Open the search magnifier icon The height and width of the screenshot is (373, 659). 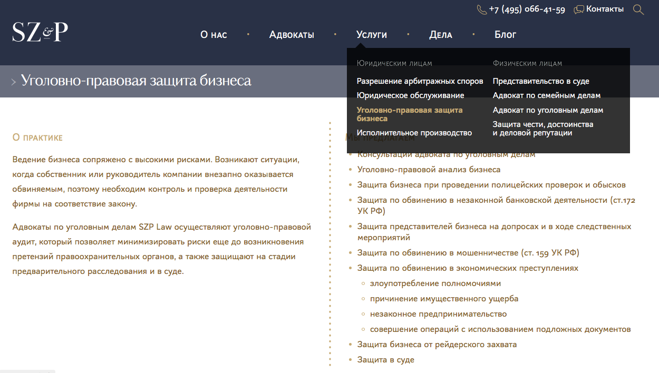[638, 9]
